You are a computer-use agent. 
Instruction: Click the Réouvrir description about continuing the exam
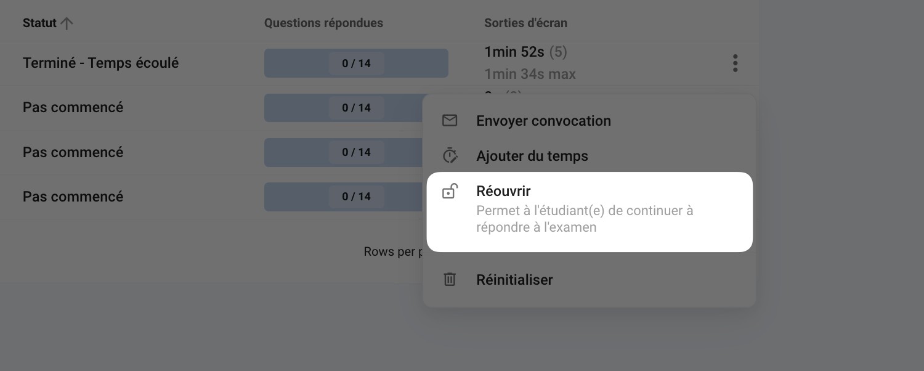(585, 219)
